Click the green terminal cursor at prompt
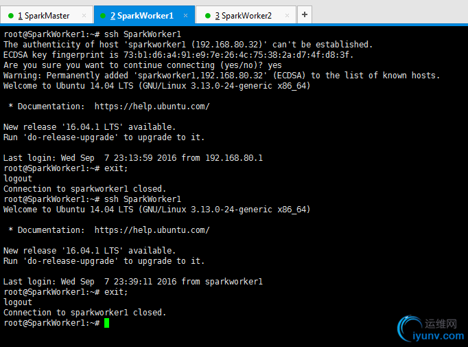Image resolution: width=468 pixels, height=347 pixels. click(106, 323)
